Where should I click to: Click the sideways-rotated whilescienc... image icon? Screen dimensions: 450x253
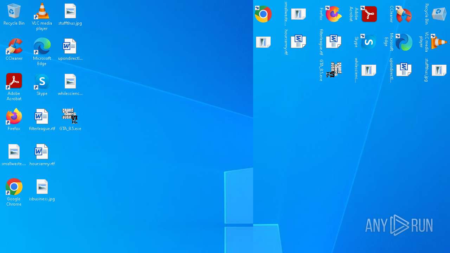coord(369,70)
